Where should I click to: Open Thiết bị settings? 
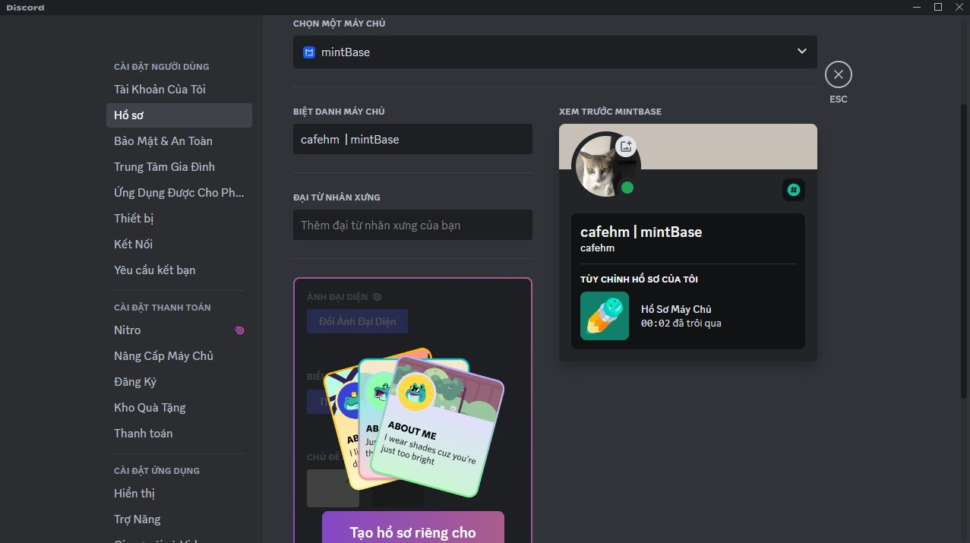click(179, 219)
